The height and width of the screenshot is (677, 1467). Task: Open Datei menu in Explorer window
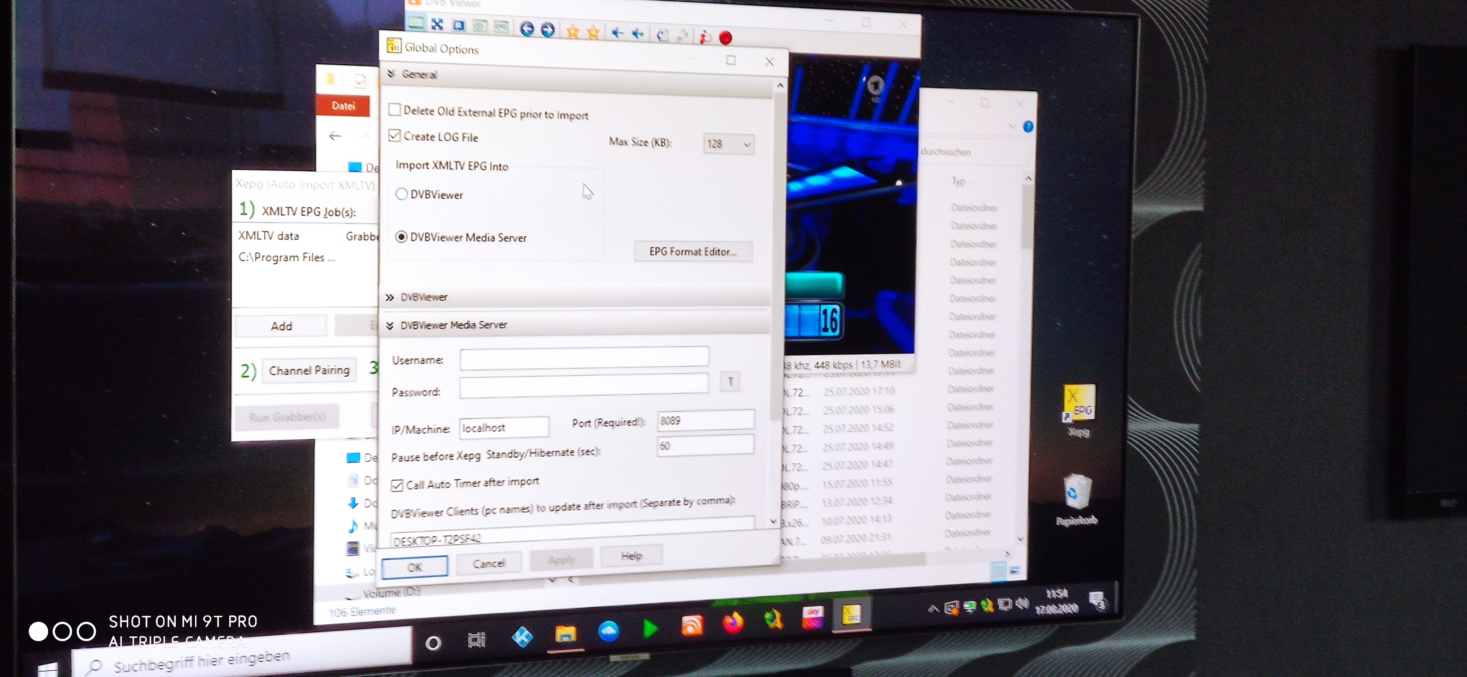point(343,106)
